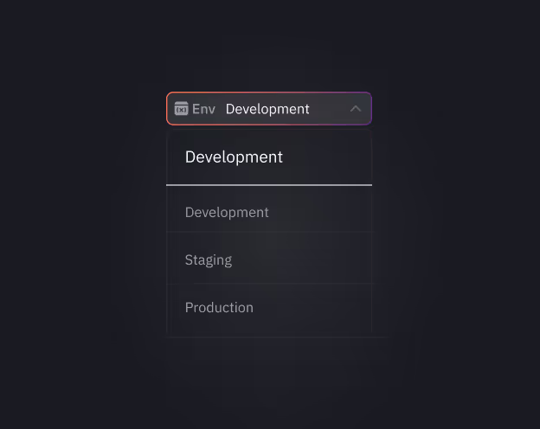This screenshot has width=540, height=429.
Task: Collapse the dropdown with the chevron arrow
Action: [x=356, y=109]
